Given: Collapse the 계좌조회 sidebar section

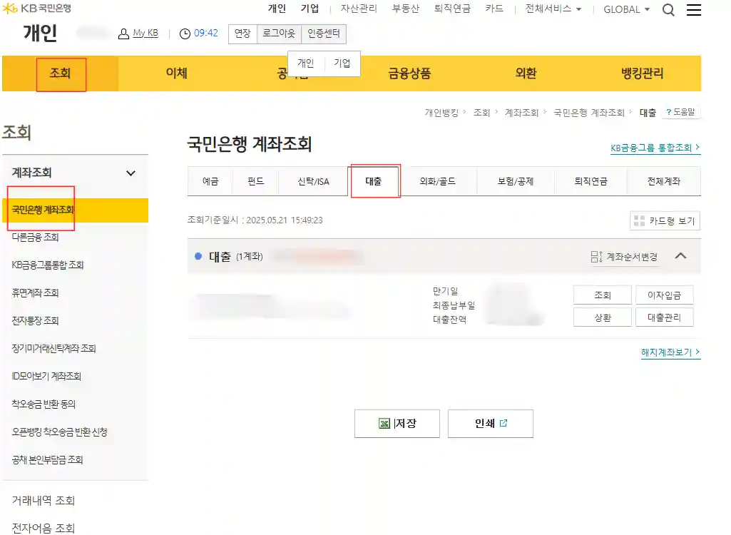Looking at the screenshot, I should [x=131, y=173].
